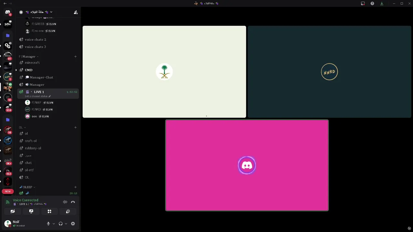Image resolution: width=413 pixels, height=232 pixels.
Task: Focus the Saudi emblem video tile
Action: point(164,72)
